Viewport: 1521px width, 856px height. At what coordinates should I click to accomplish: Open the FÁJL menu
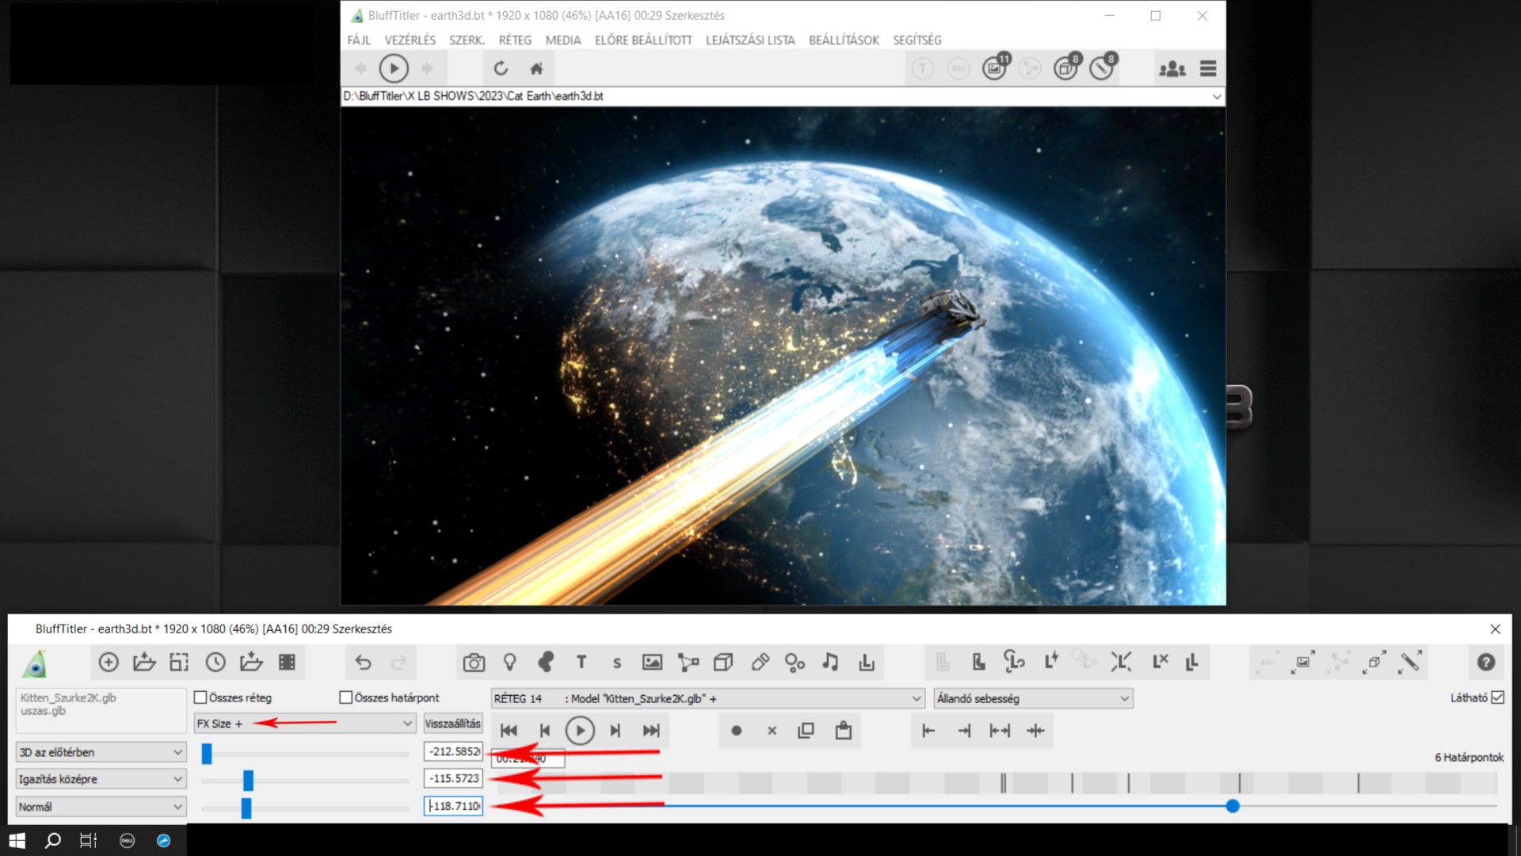point(359,40)
